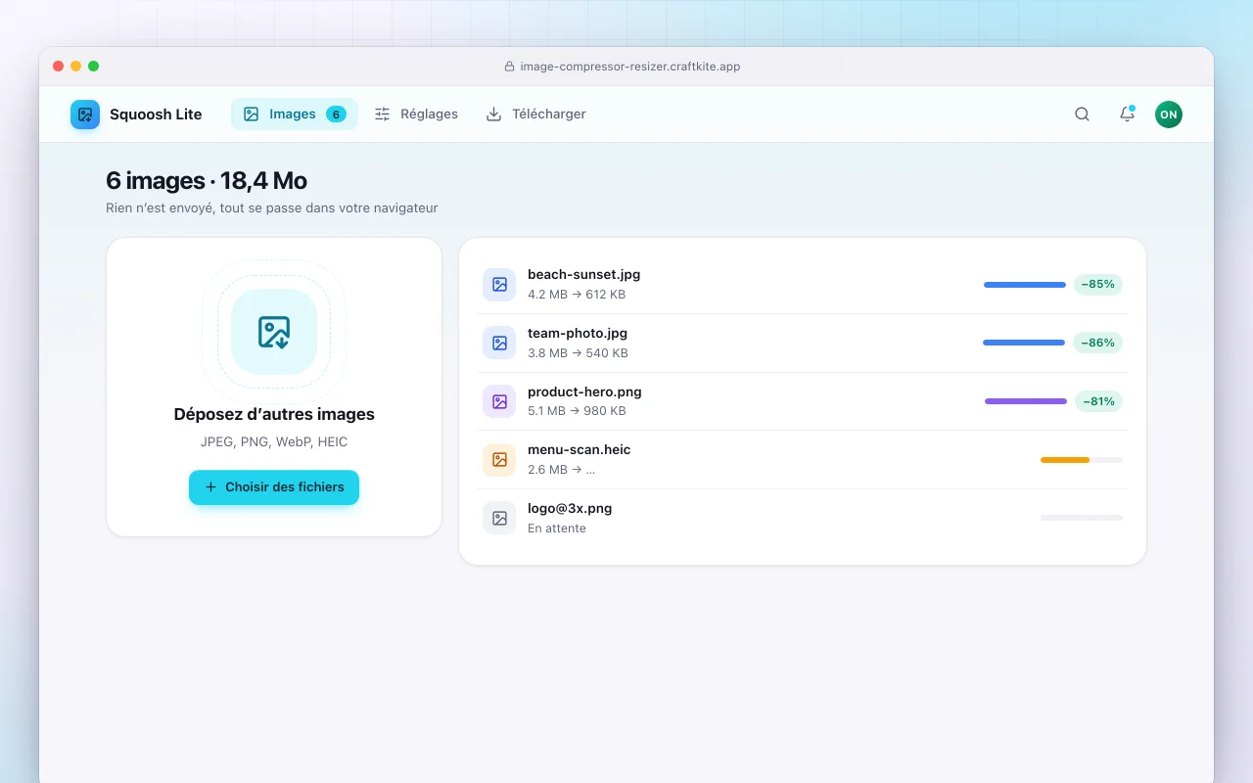
Task: Open the Réglages tab
Action: point(417,115)
